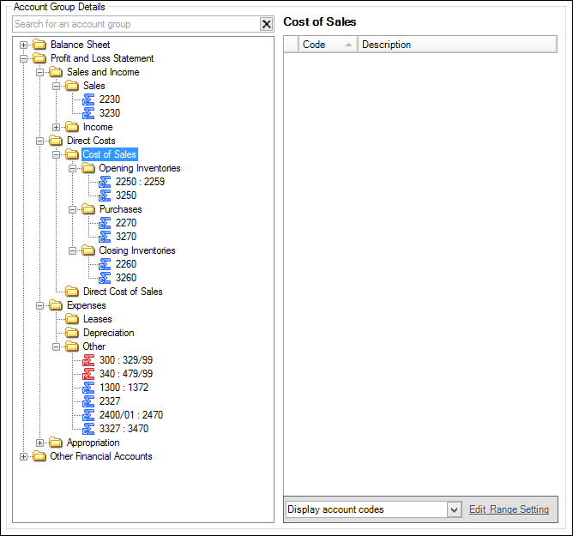Image resolution: width=573 pixels, height=536 pixels.
Task: Click the Edit Range Setting link
Action: pyautogui.click(x=509, y=509)
